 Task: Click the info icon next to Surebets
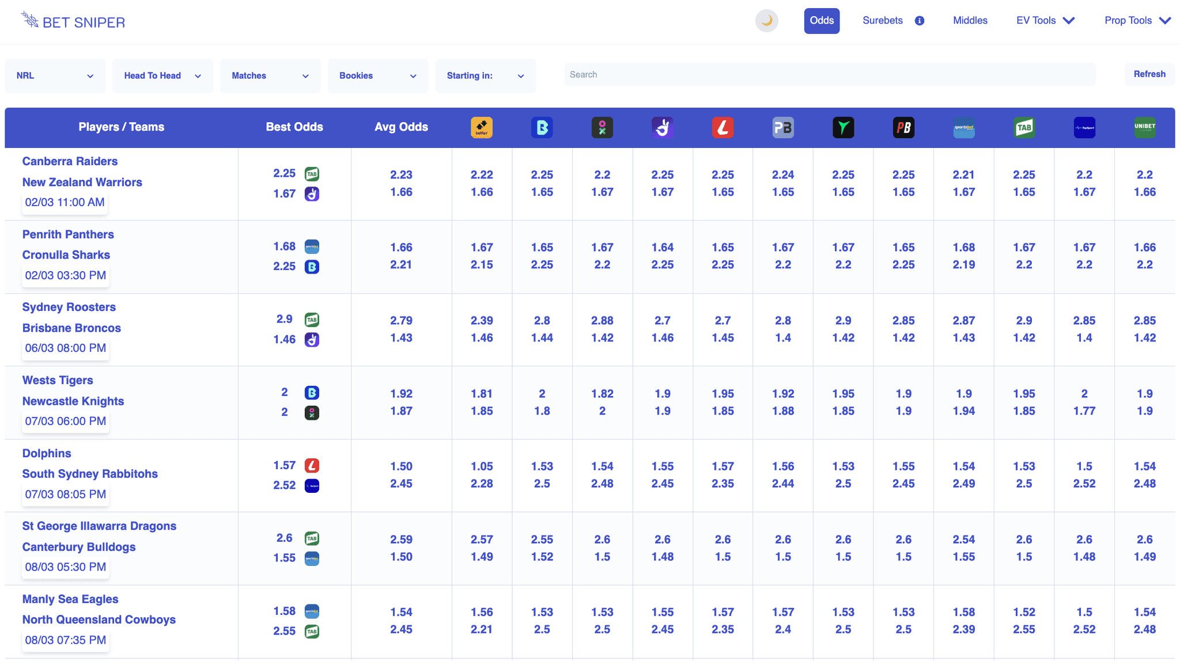click(x=920, y=20)
